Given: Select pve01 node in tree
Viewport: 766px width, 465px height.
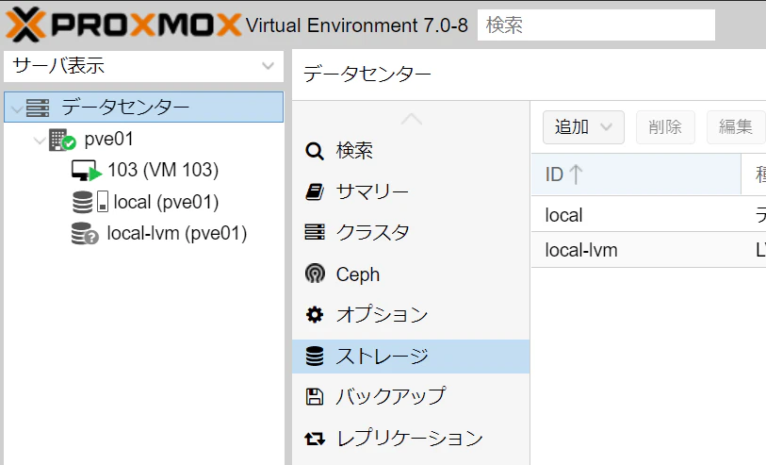Looking at the screenshot, I should 108,140.
